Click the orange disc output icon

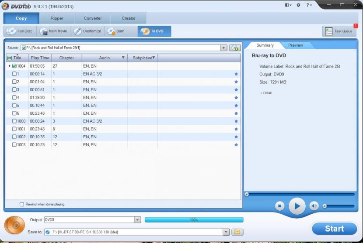click(x=14, y=225)
